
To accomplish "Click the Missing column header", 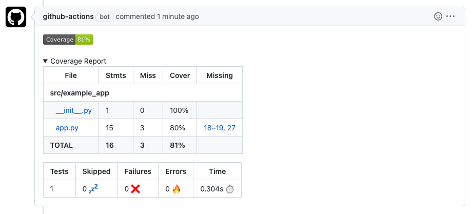I will coord(220,75).
